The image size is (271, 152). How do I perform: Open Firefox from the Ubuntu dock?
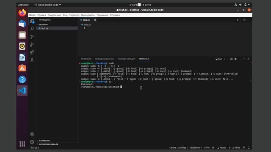coord(22,13)
